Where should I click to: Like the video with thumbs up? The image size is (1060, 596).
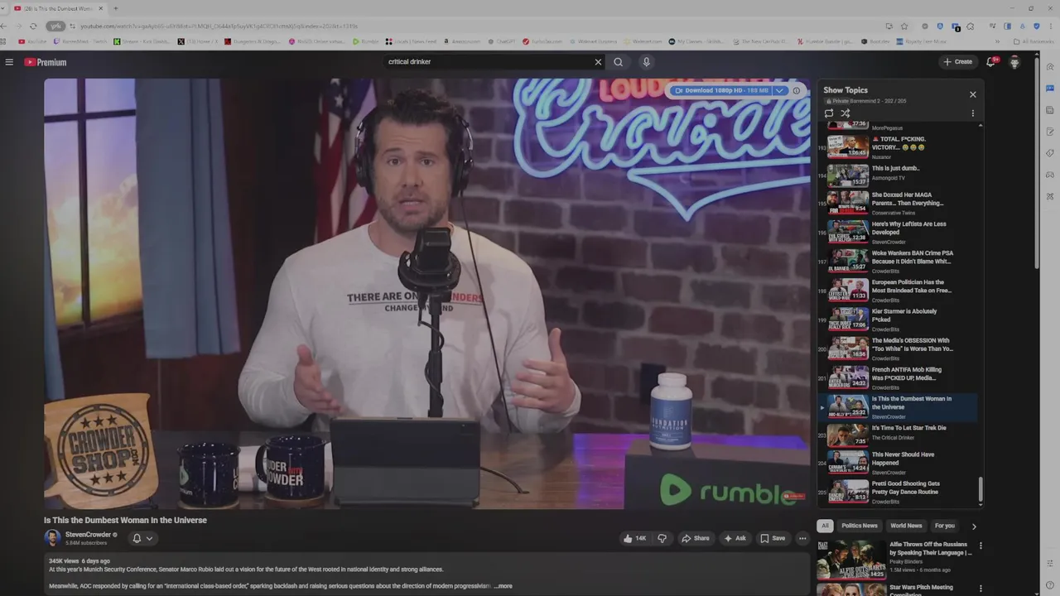634,538
